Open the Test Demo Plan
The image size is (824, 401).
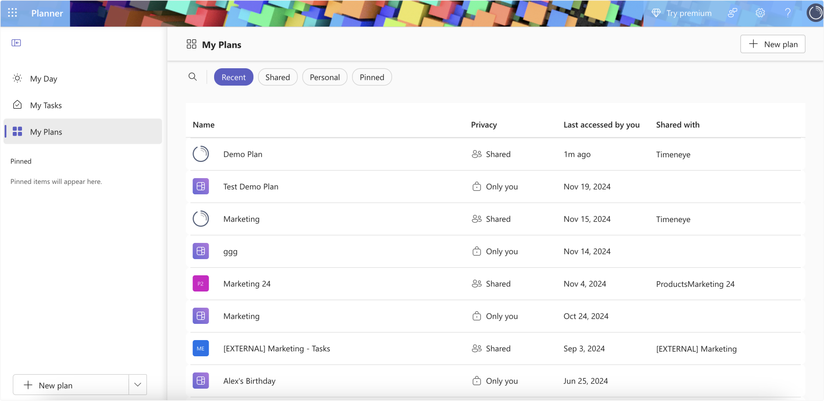pos(251,187)
